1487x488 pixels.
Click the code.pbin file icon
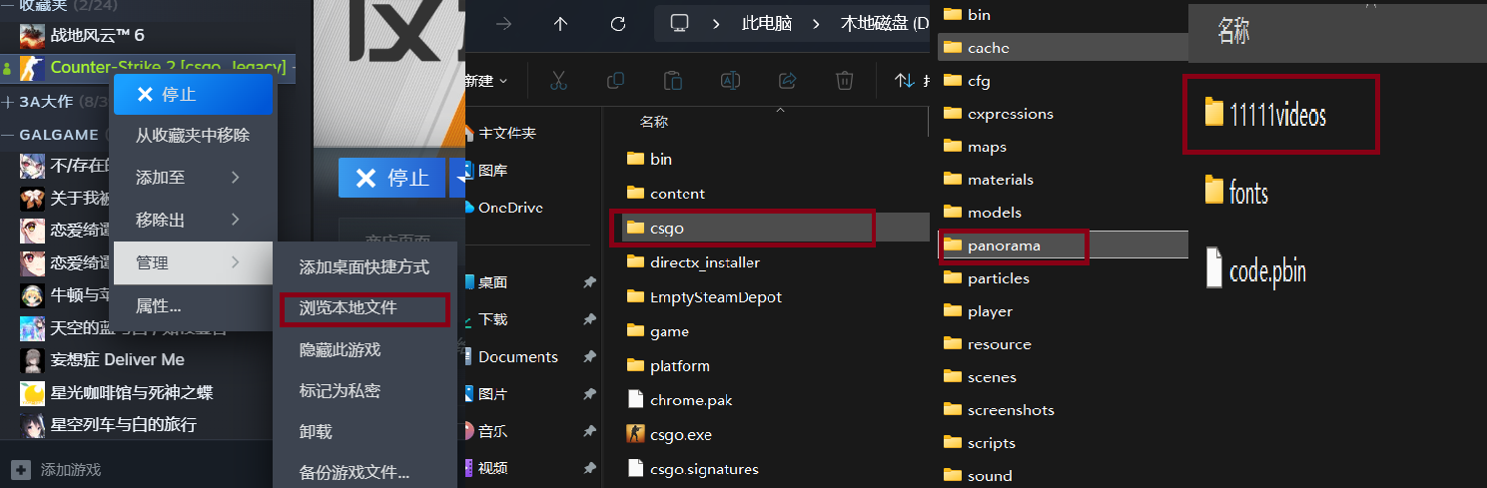[x=1214, y=267]
